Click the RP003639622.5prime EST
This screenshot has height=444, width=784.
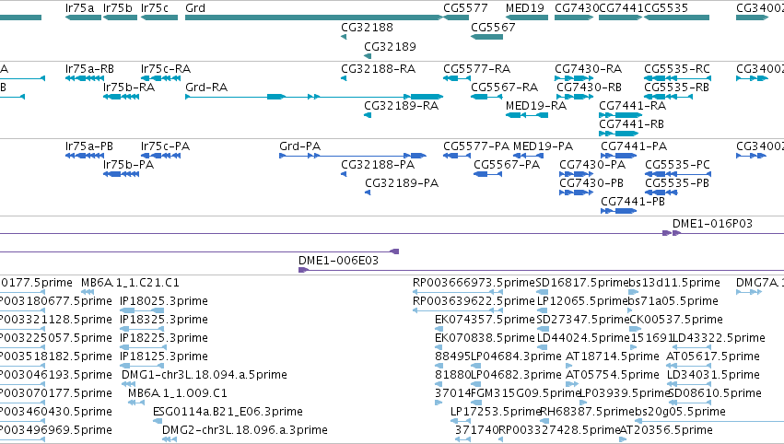click(x=458, y=310)
